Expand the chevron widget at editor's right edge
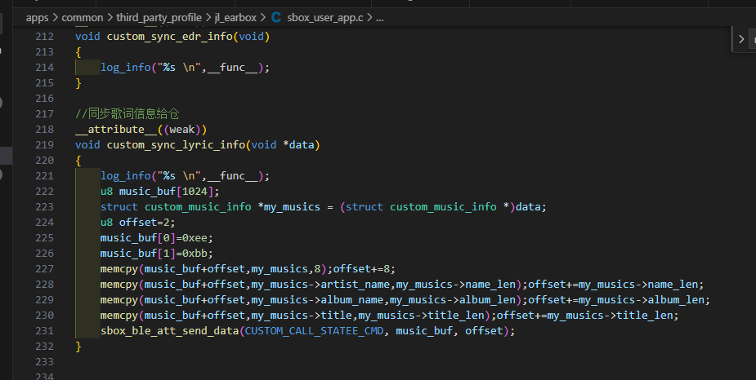The width and height of the screenshot is (756, 380). coord(741,39)
